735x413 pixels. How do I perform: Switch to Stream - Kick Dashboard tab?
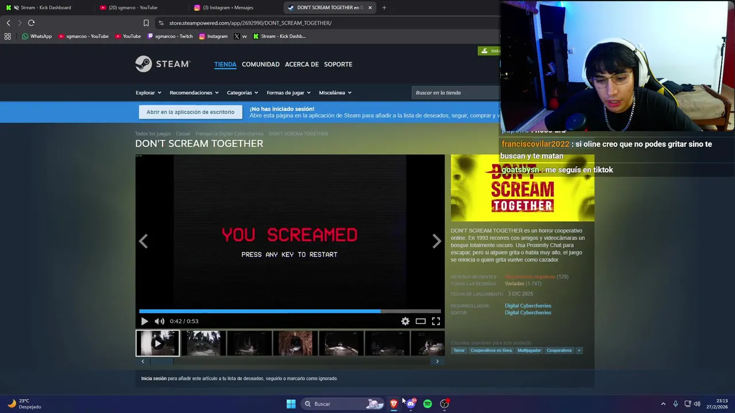pyautogui.click(x=46, y=7)
